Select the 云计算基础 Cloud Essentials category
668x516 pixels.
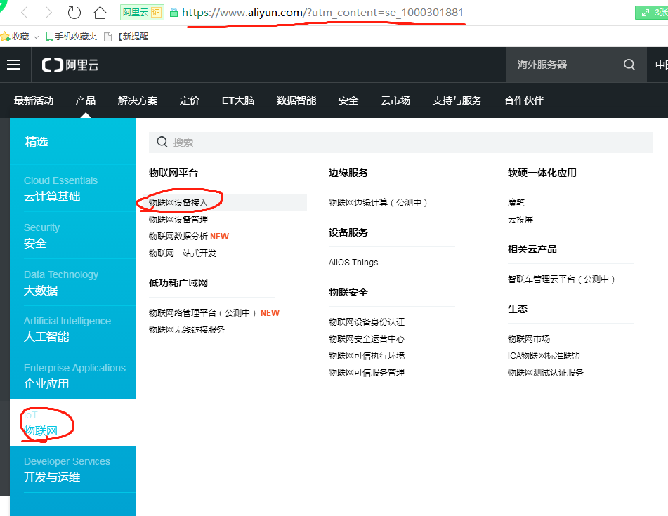(x=73, y=188)
